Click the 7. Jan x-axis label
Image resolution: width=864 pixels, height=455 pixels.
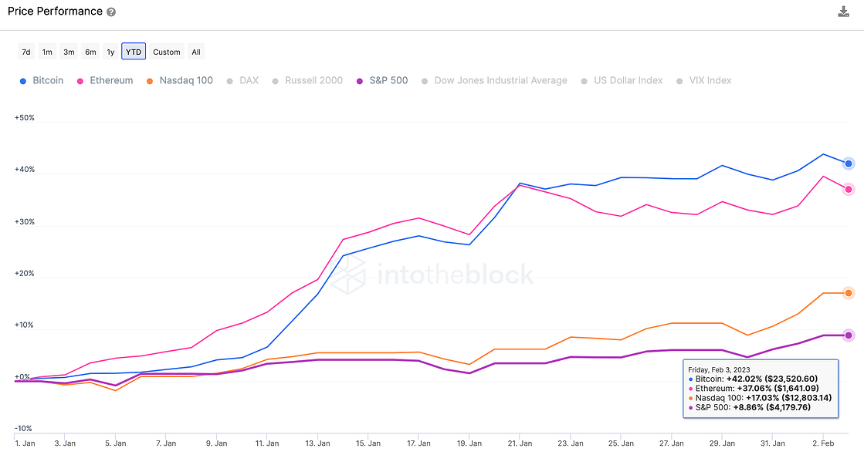click(x=166, y=443)
